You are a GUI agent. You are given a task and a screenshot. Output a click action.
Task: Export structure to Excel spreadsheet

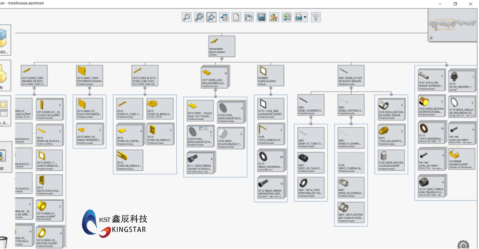pos(286,17)
